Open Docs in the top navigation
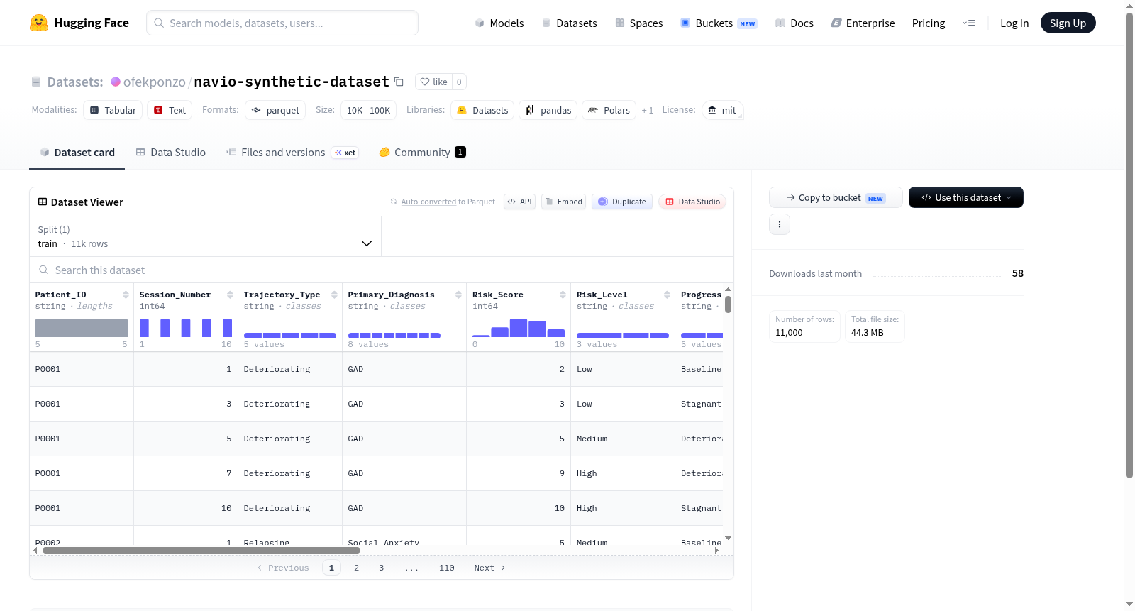This screenshot has height=611, width=1135. click(794, 23)
